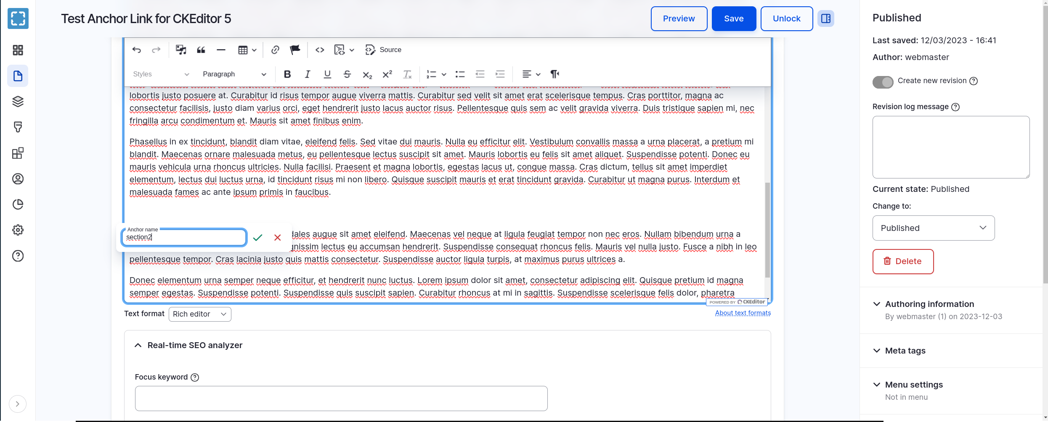Confirm anchor name with green checkmark
1048x422 pixels.
point(258,238)
